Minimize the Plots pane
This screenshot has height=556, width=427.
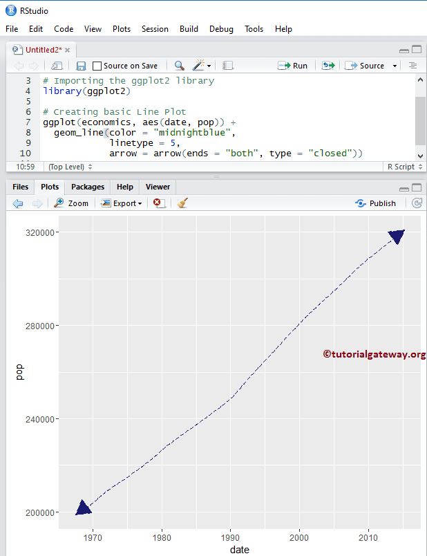(404, 189)
